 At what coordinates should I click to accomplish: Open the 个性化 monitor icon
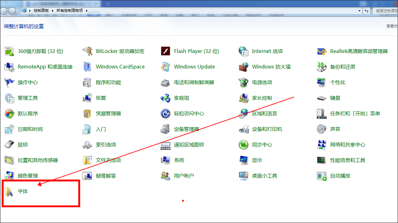click(322, 83)
